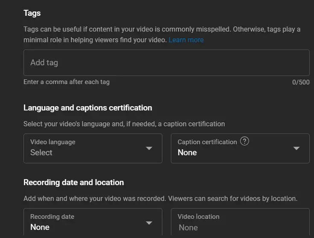This screenshot has width=314, height=238.
Task: Focus the Add tag input field
Action: pos(166,63)
